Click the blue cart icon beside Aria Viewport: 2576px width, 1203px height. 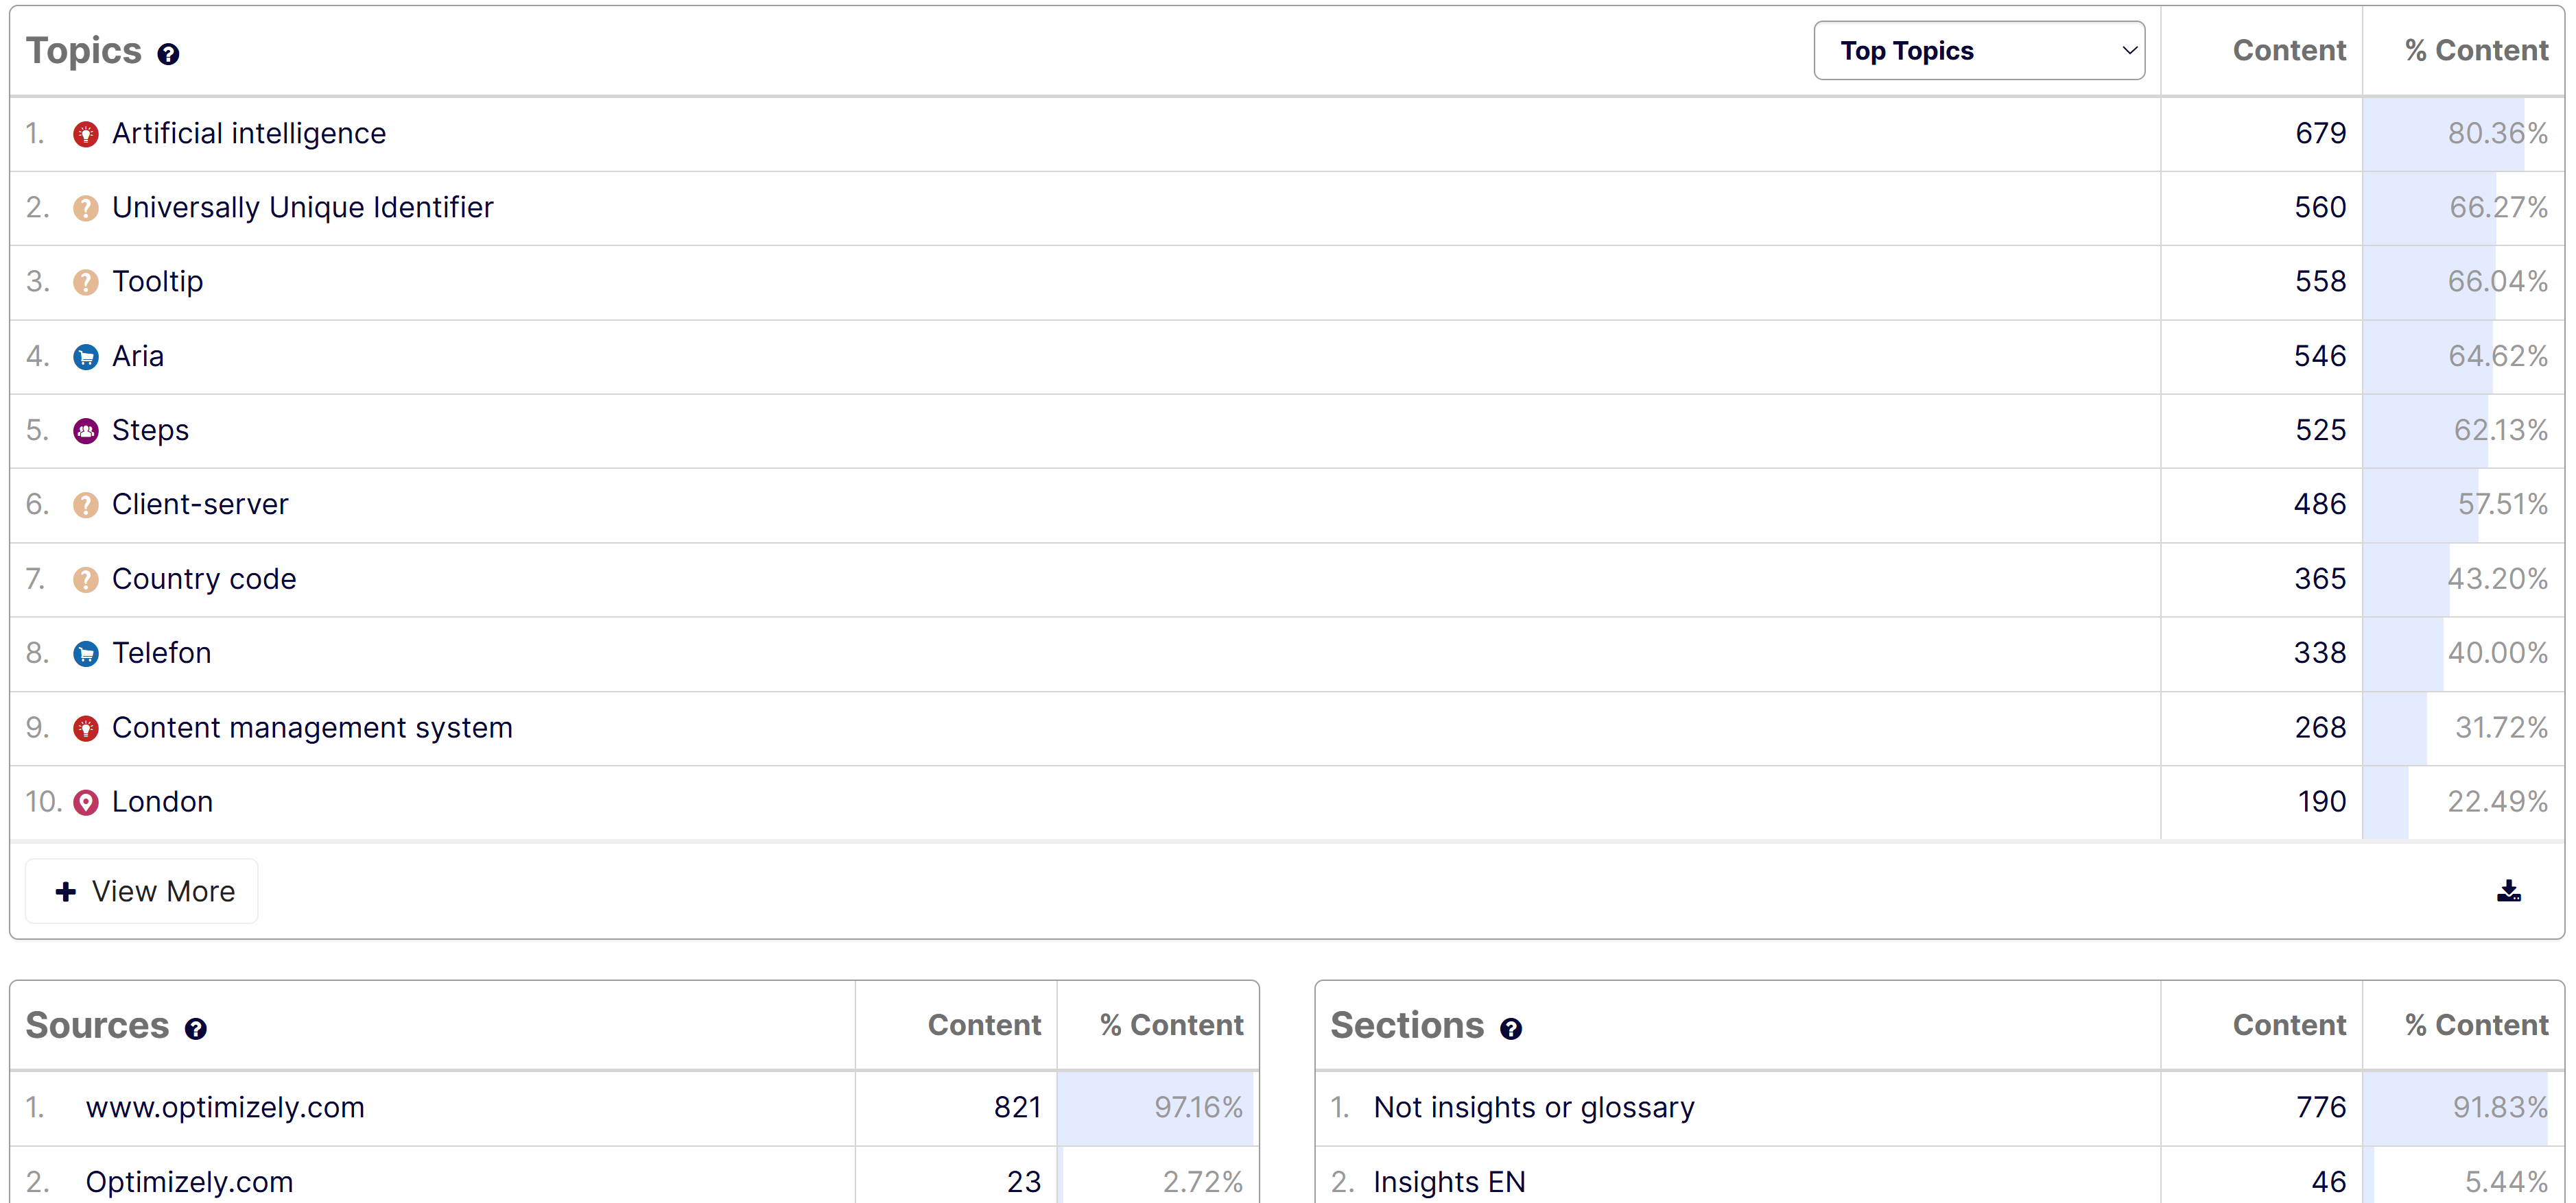pos(86,356)
